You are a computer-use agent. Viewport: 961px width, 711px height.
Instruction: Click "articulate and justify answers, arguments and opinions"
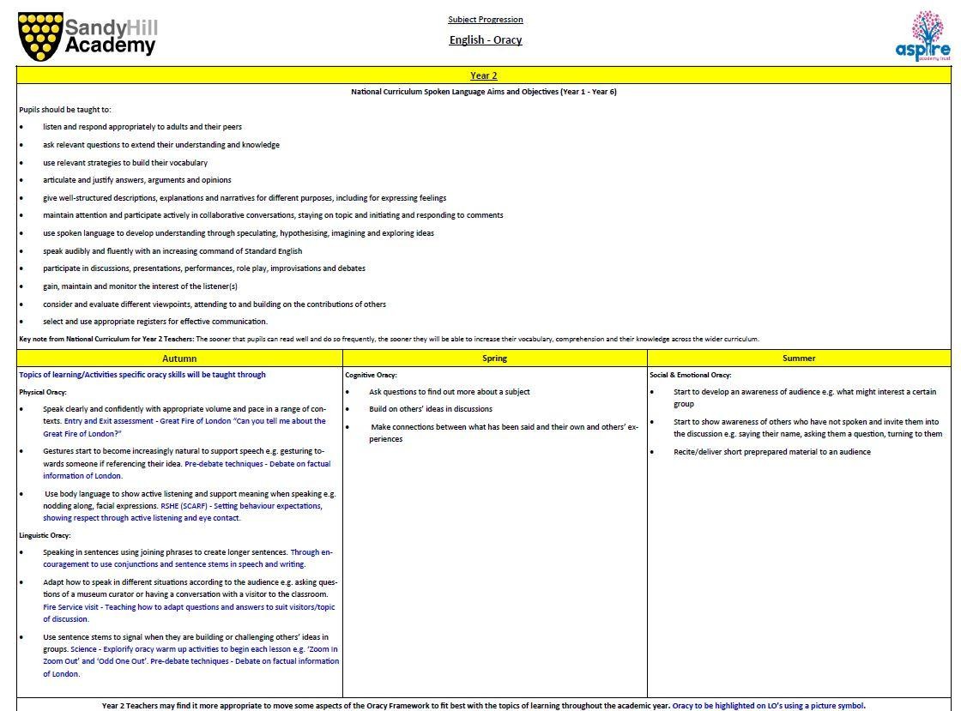click(137, 180)
